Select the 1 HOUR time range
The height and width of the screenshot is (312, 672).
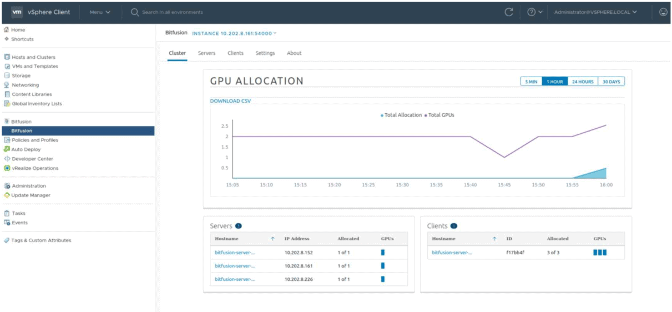coord(555,82)
